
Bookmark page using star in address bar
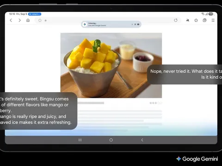click(40, 20)
